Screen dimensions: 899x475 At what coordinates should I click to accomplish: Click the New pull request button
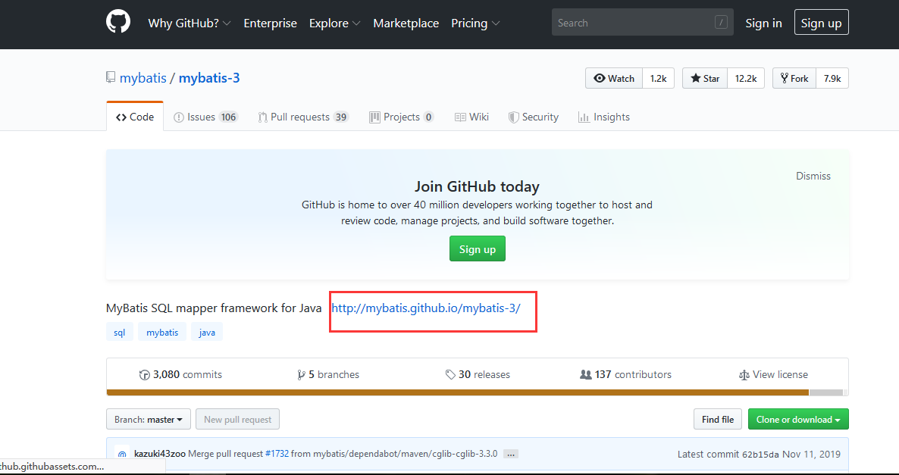click(x=237, y=420)
